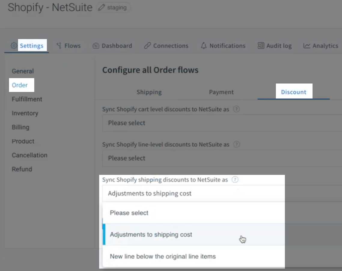
Task: Open line-level discounts dropdown
Action: point(222,158)
